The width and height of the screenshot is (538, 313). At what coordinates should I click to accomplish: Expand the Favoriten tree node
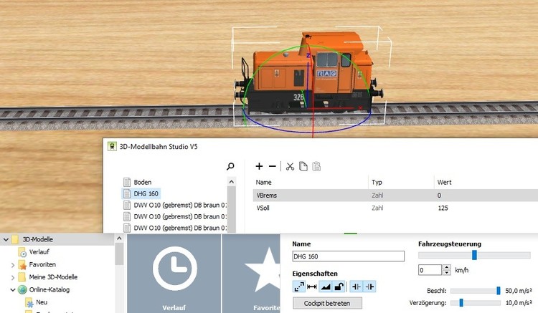tap(13, 265)
